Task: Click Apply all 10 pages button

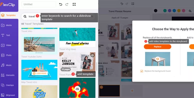Action: [120, 18]
